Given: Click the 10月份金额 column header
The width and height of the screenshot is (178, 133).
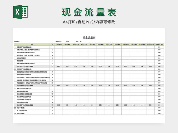Looking at the screenshot, I should 134,44.
